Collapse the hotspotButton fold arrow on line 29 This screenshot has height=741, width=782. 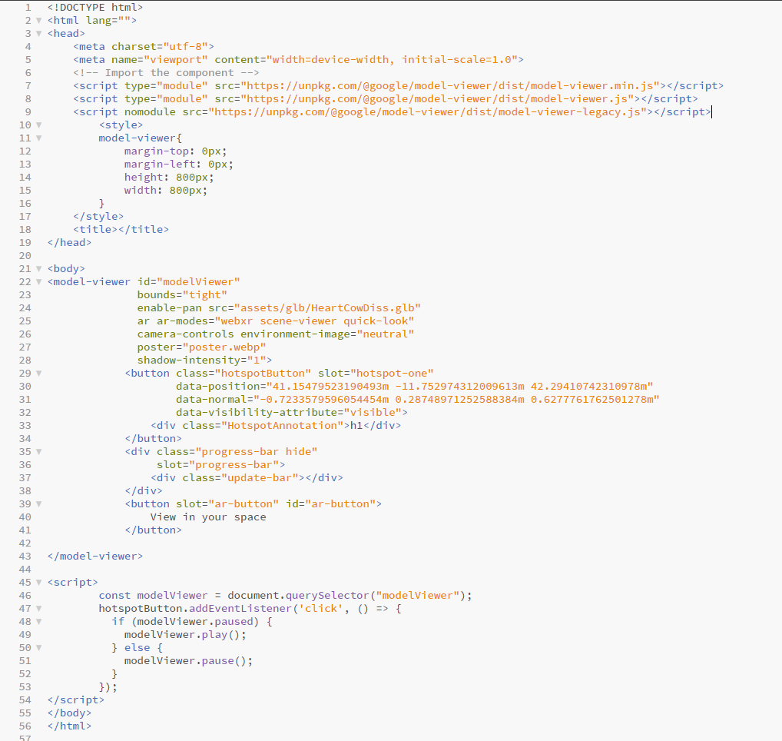pos(38,374)
